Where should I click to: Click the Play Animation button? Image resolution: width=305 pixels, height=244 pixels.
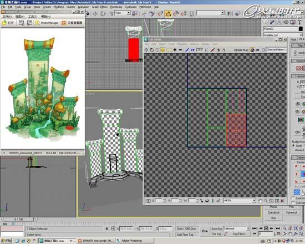(x=266, y=228)
